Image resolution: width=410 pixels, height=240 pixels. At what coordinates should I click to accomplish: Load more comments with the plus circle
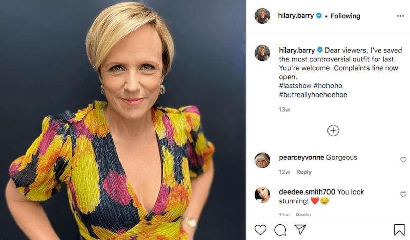333,131
